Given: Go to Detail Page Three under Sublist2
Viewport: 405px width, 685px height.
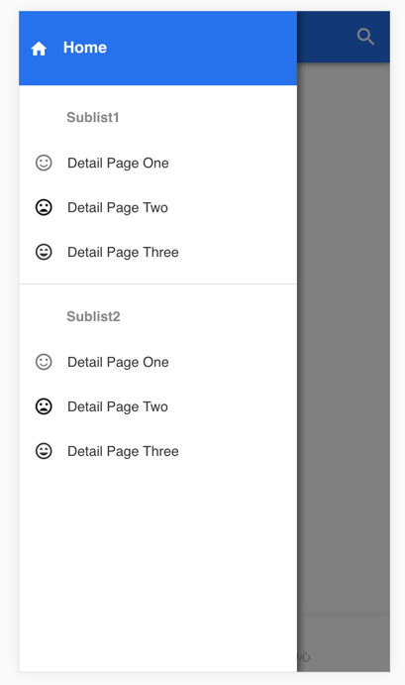Looking at the screenshot, I should click(158, 451).
